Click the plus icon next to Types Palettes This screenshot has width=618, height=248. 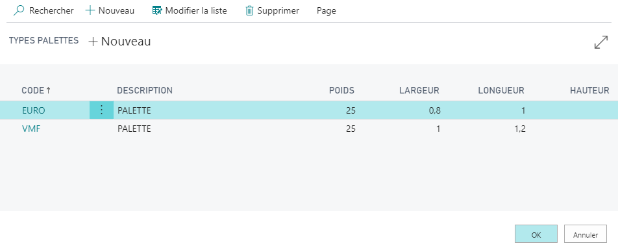coord(93,42)
